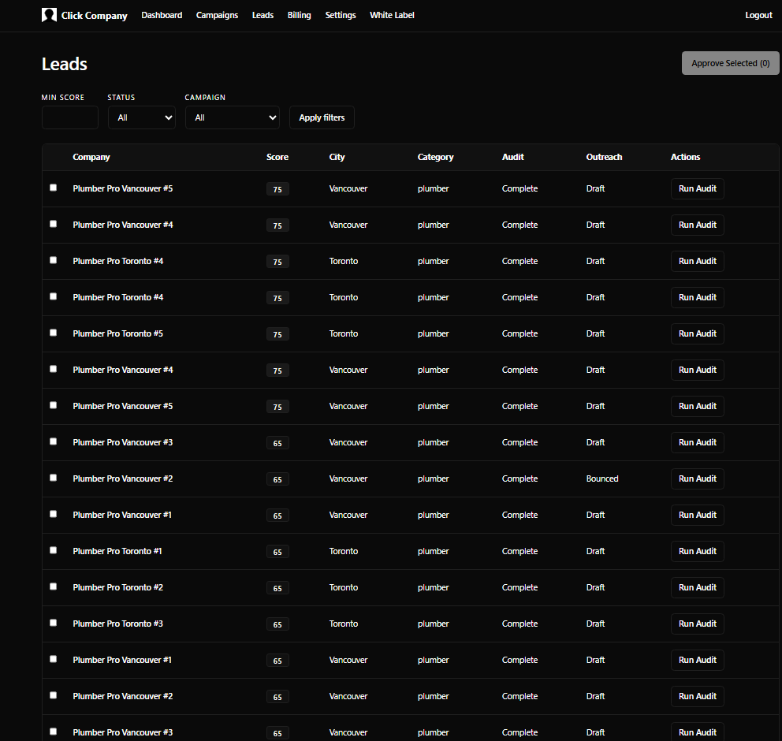Click the Toronto city cell for Toronto #3
782x741 pixels.
[x=344, y=624]
